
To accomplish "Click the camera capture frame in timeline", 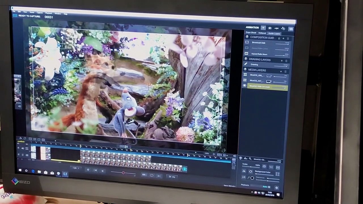I will 185,169.
